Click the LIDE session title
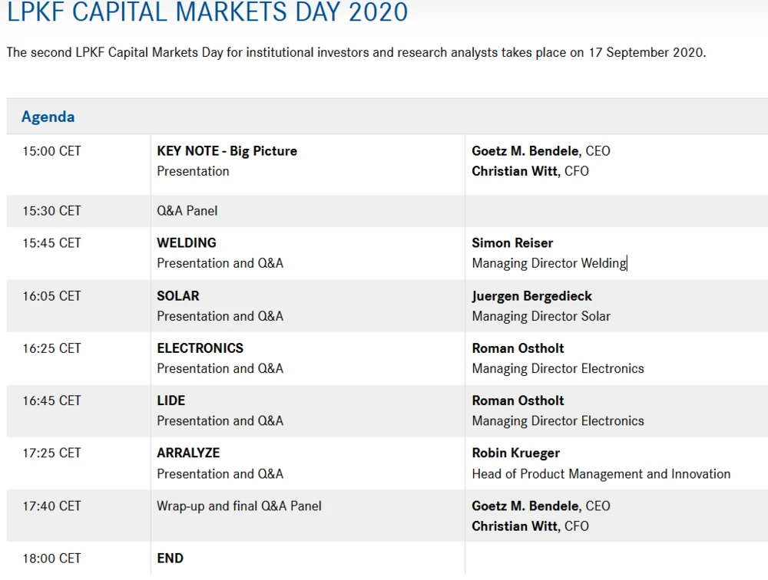768x580 pixels. tap(171, 400)
